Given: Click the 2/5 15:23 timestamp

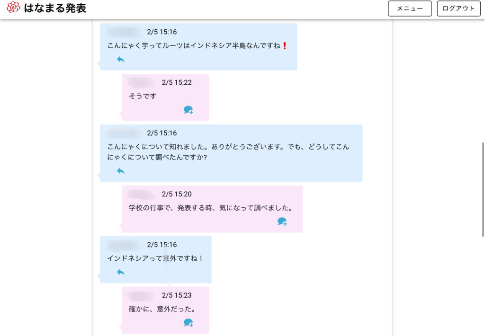Looking at the screenshot, I should tap(177, 295).
